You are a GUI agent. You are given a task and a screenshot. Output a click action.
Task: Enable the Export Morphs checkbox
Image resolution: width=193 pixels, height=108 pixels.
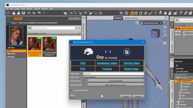[x=84, y=81]
